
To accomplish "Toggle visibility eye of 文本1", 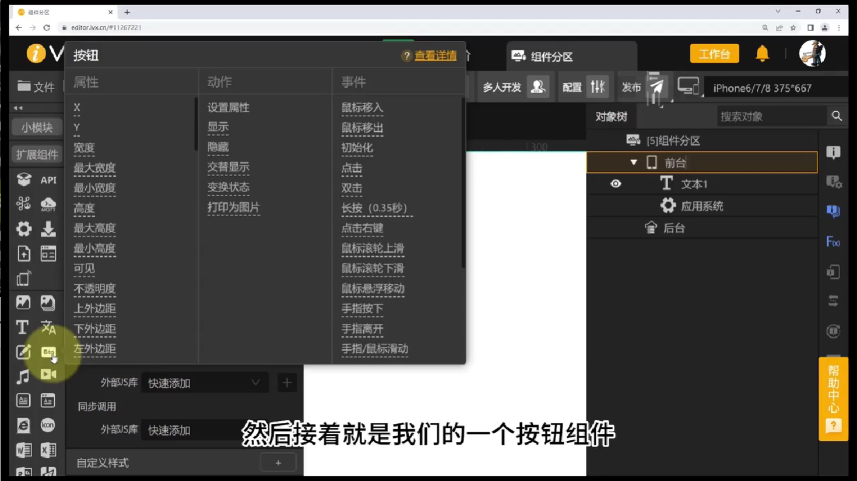I will (616, 184).
